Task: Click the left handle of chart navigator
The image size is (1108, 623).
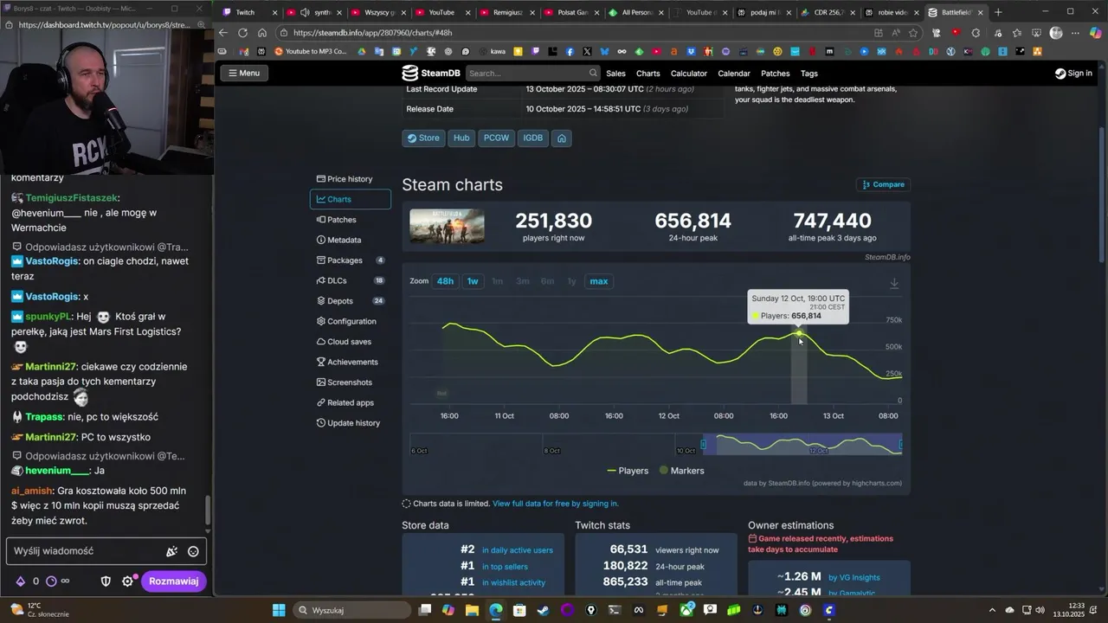Action: (703, 445)
